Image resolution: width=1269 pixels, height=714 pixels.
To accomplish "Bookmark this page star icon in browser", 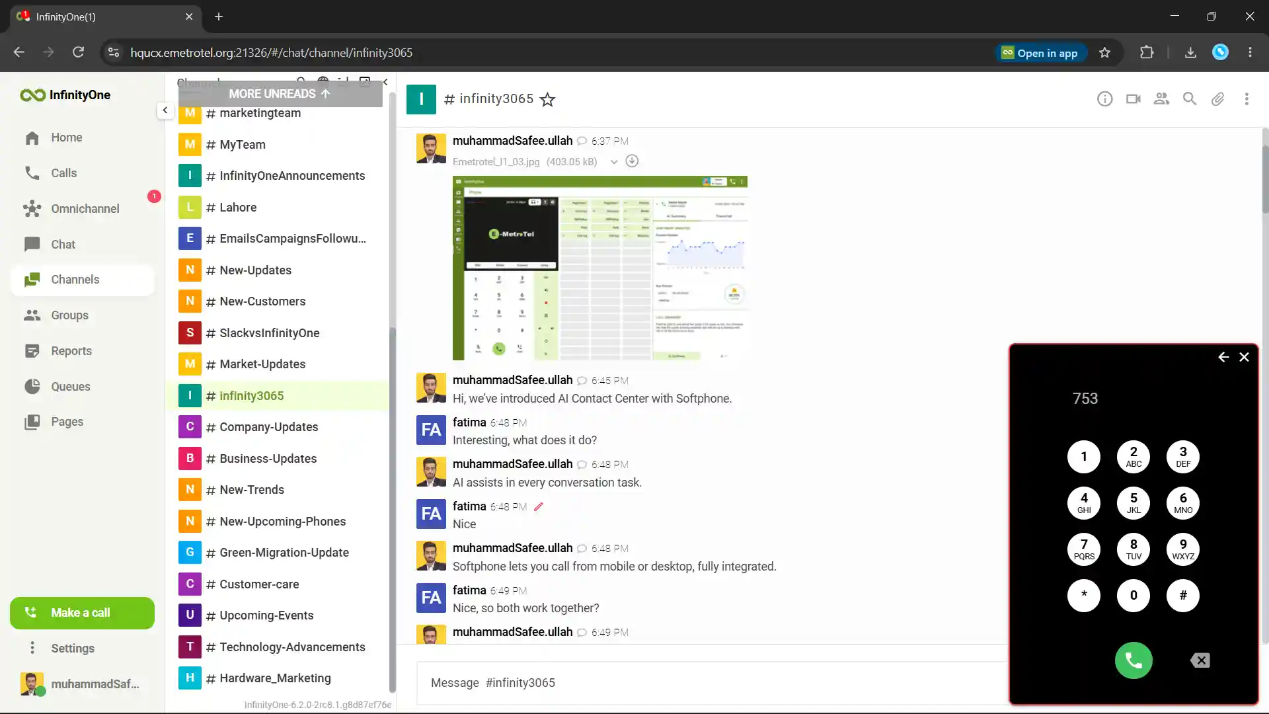I will [1104, 53].
